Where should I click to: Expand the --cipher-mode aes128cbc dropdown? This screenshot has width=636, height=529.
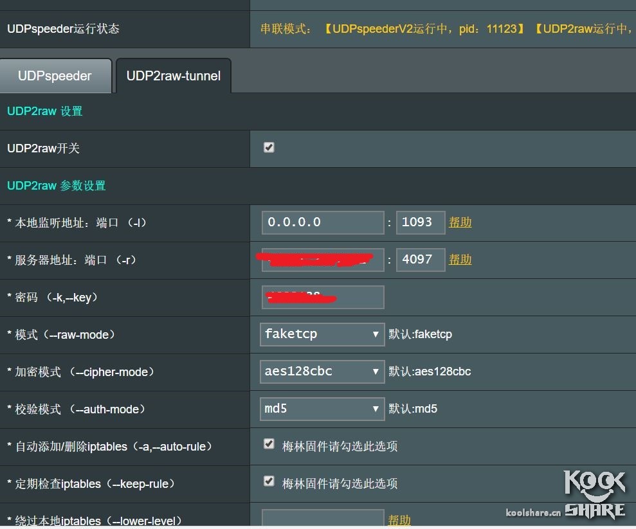click(322, 372)
